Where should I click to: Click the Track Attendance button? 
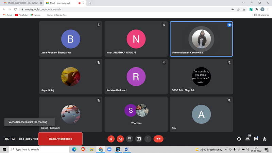(60, 139)
